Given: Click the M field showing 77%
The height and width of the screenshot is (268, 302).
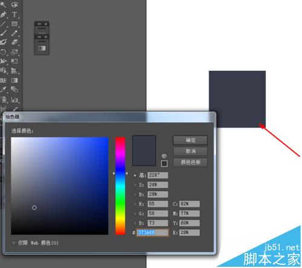Looking at the screenshot, I should click(190, 214).
